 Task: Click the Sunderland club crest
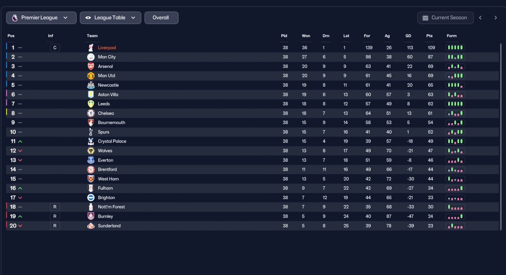[91, 226]
